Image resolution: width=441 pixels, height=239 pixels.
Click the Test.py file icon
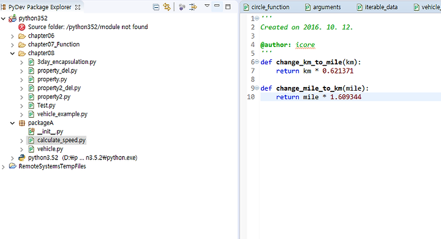(31, 105)
